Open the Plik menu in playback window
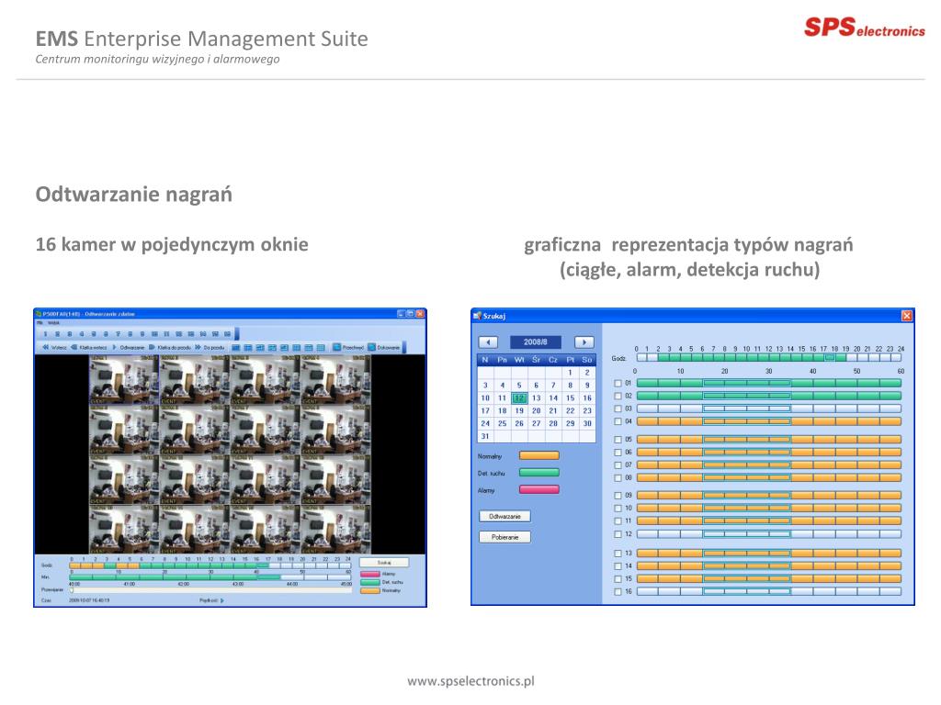This screenshot has height=705, width=941. coord(39,322)
